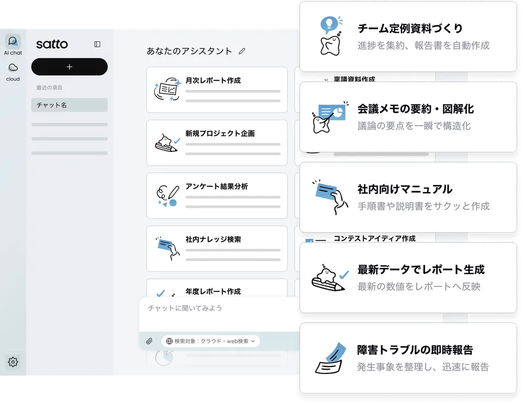
Task: Start a new chat with the plus button
Action: [69, 66]
